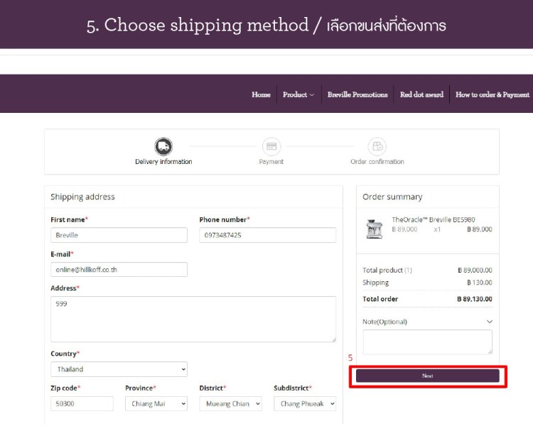Click the Order confirmation step icon
The image size is (533, 426).
tap(377, 146)
